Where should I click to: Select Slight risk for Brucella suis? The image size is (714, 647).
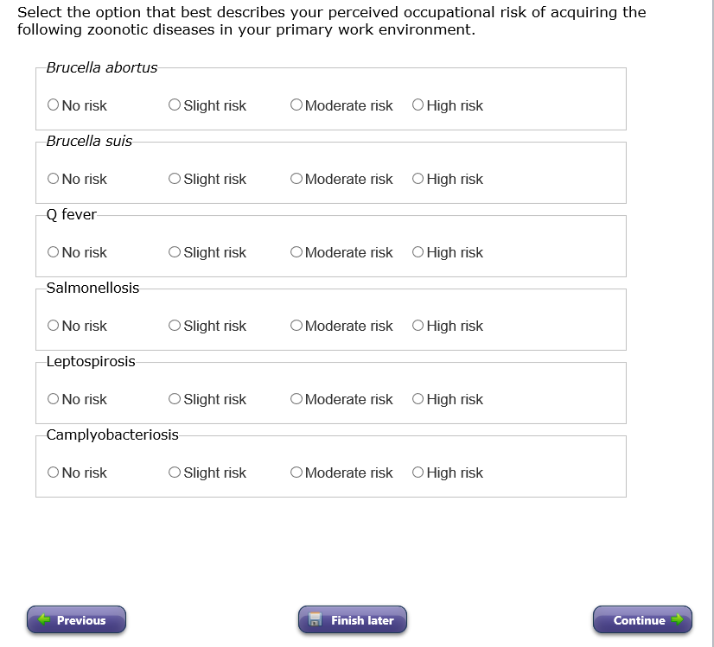175,179
